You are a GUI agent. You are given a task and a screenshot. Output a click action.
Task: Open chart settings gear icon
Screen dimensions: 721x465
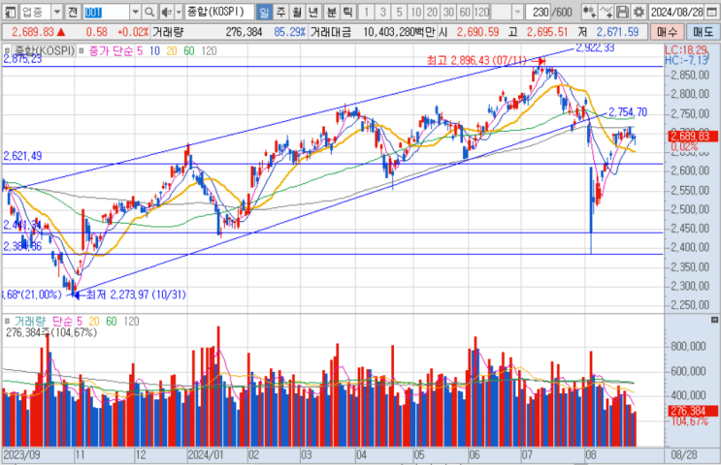(639, 12)
